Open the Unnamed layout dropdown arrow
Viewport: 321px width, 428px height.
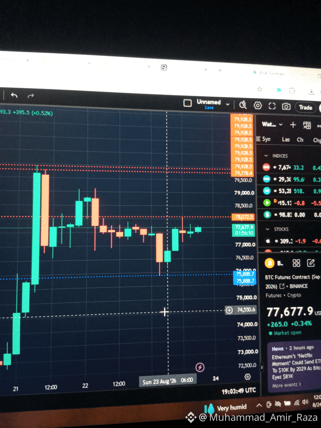click(228, 104)
